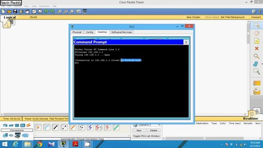Pick the phone cable connection
This screenshot has width=263, height=148.
81,127
